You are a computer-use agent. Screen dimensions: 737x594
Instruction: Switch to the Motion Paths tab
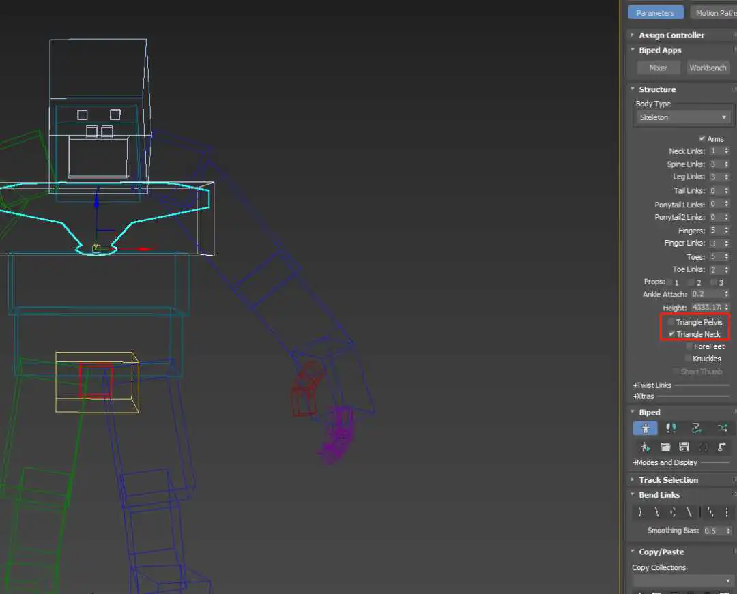714,13
